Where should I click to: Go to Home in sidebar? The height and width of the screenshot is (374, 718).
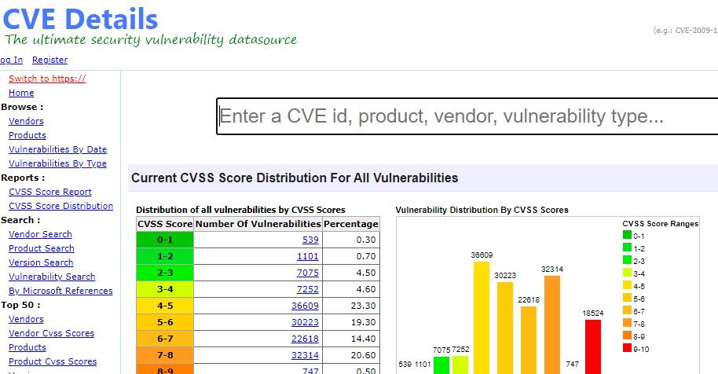click(21, 93)
